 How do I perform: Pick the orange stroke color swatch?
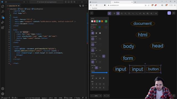102,21
